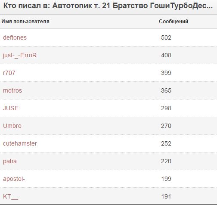
Task: Click the KT__ username link
Action: tap(11, 197)
